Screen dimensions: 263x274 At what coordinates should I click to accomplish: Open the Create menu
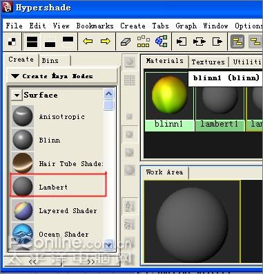pos(133,26)
